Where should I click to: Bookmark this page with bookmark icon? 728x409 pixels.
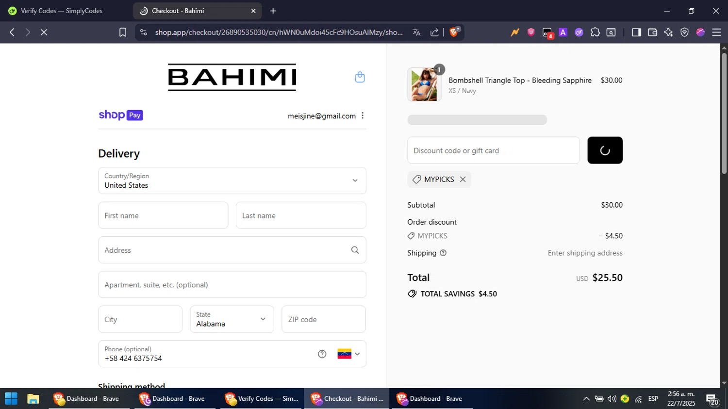pyautogui.click(x=123, y=32)
